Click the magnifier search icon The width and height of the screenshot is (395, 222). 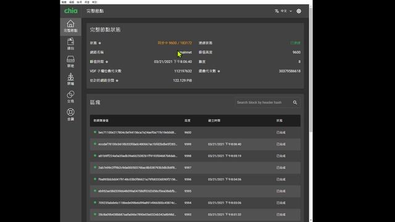pos(295,102)
